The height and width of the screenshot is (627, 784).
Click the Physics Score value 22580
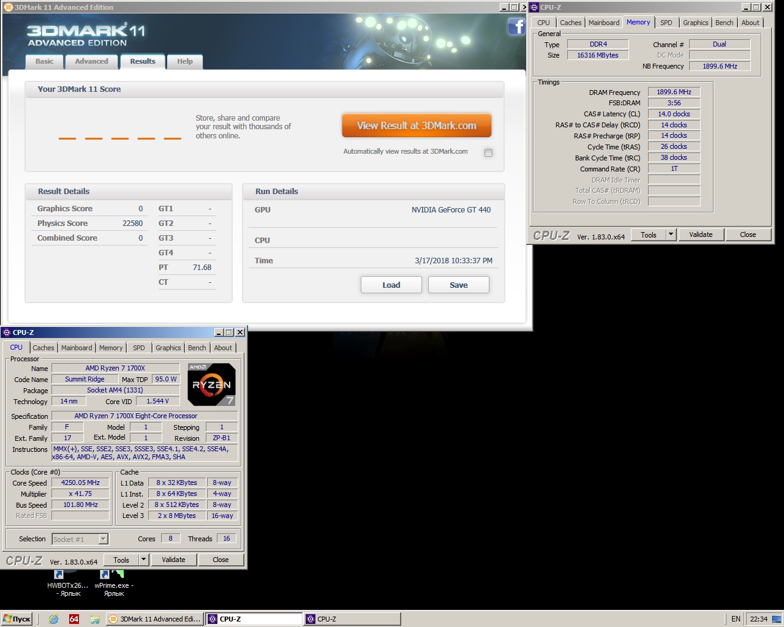point(132,223)
